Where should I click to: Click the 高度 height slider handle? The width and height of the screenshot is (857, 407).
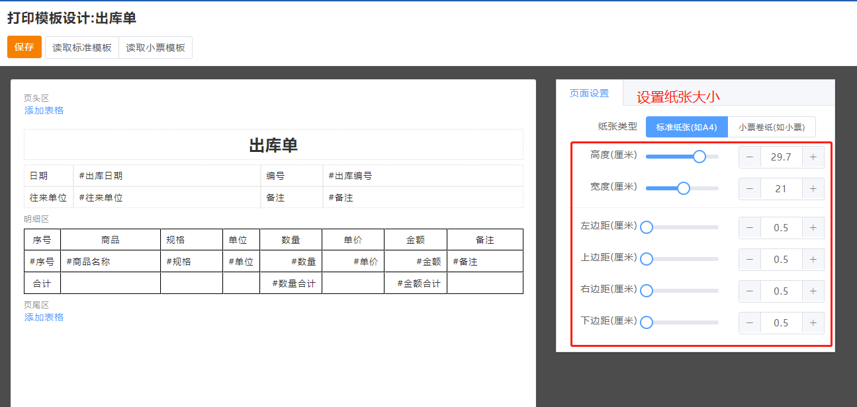pos(699,157)
